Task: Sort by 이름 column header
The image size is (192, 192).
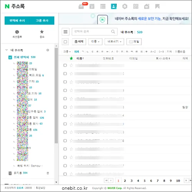Action: click(x=80, y=58)
